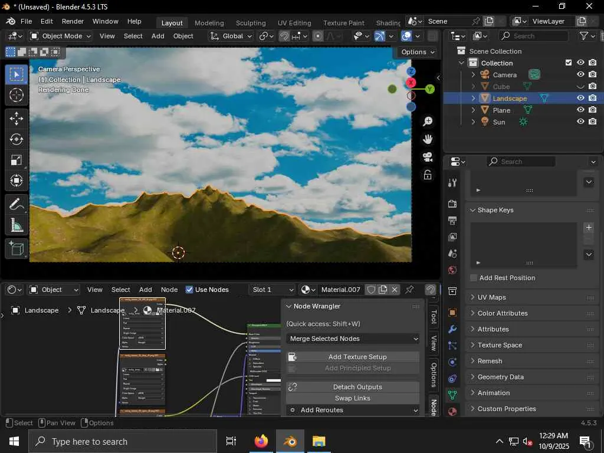Click the Add Texture Setup button

(x=353, y=357)
